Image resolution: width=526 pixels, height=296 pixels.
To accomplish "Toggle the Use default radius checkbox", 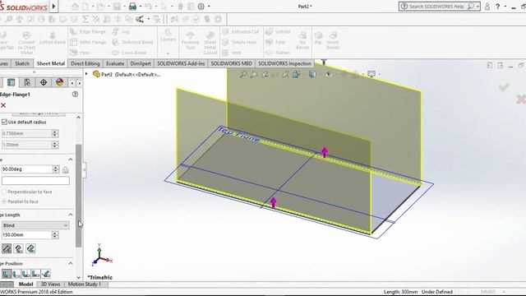I will [4, 123].
